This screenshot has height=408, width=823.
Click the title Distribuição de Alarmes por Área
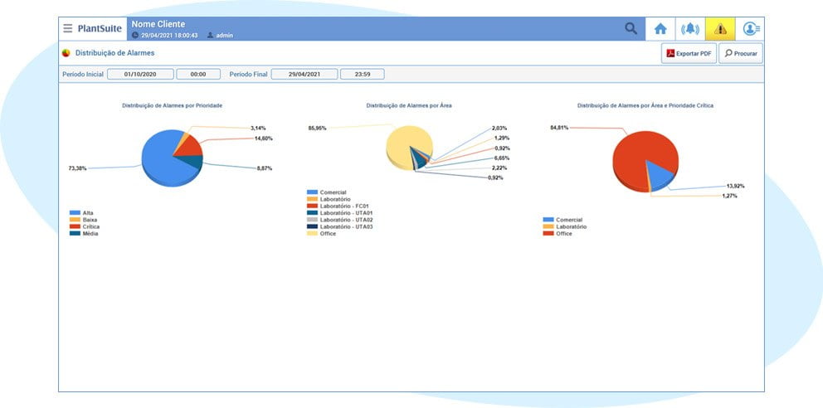[409, 105]
